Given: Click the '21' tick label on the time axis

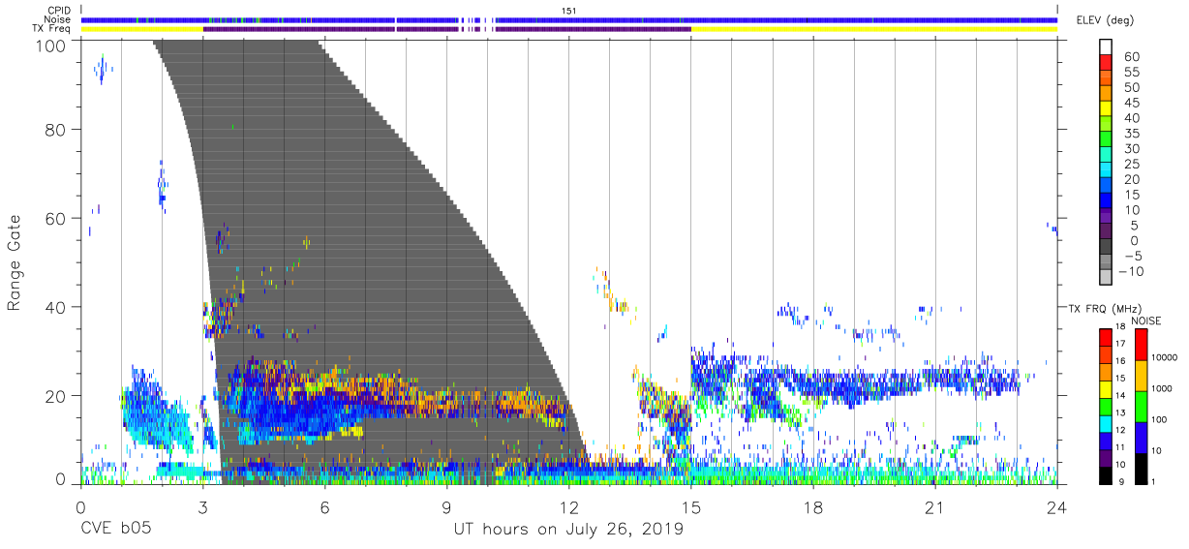Looking at the screenshot, I should click(x=935, y=507).
